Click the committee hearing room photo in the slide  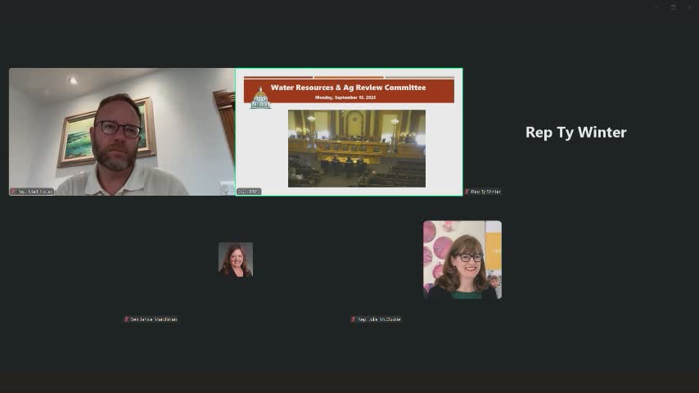pos(357,148)
